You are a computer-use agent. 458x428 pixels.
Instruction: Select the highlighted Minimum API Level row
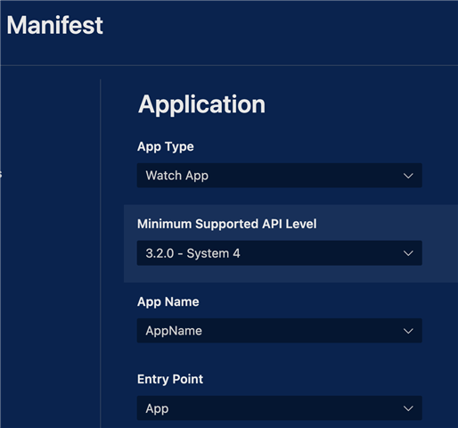click(290, 243)
